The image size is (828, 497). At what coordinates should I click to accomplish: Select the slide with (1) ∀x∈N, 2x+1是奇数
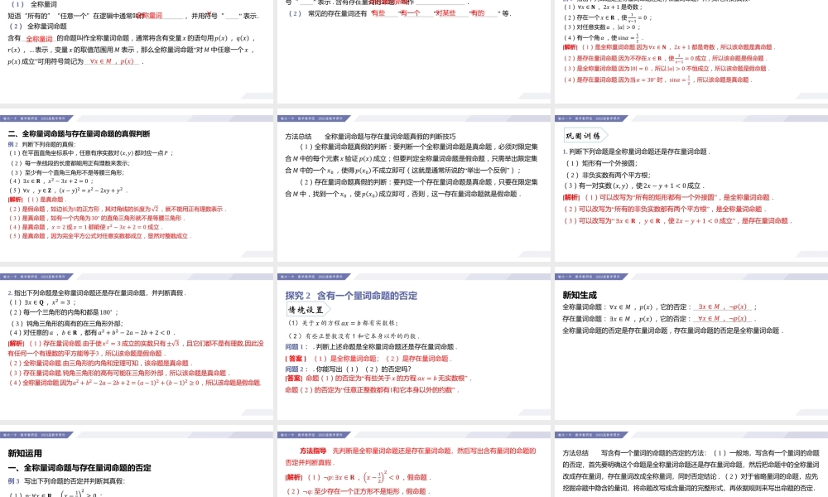click(691, 51)
